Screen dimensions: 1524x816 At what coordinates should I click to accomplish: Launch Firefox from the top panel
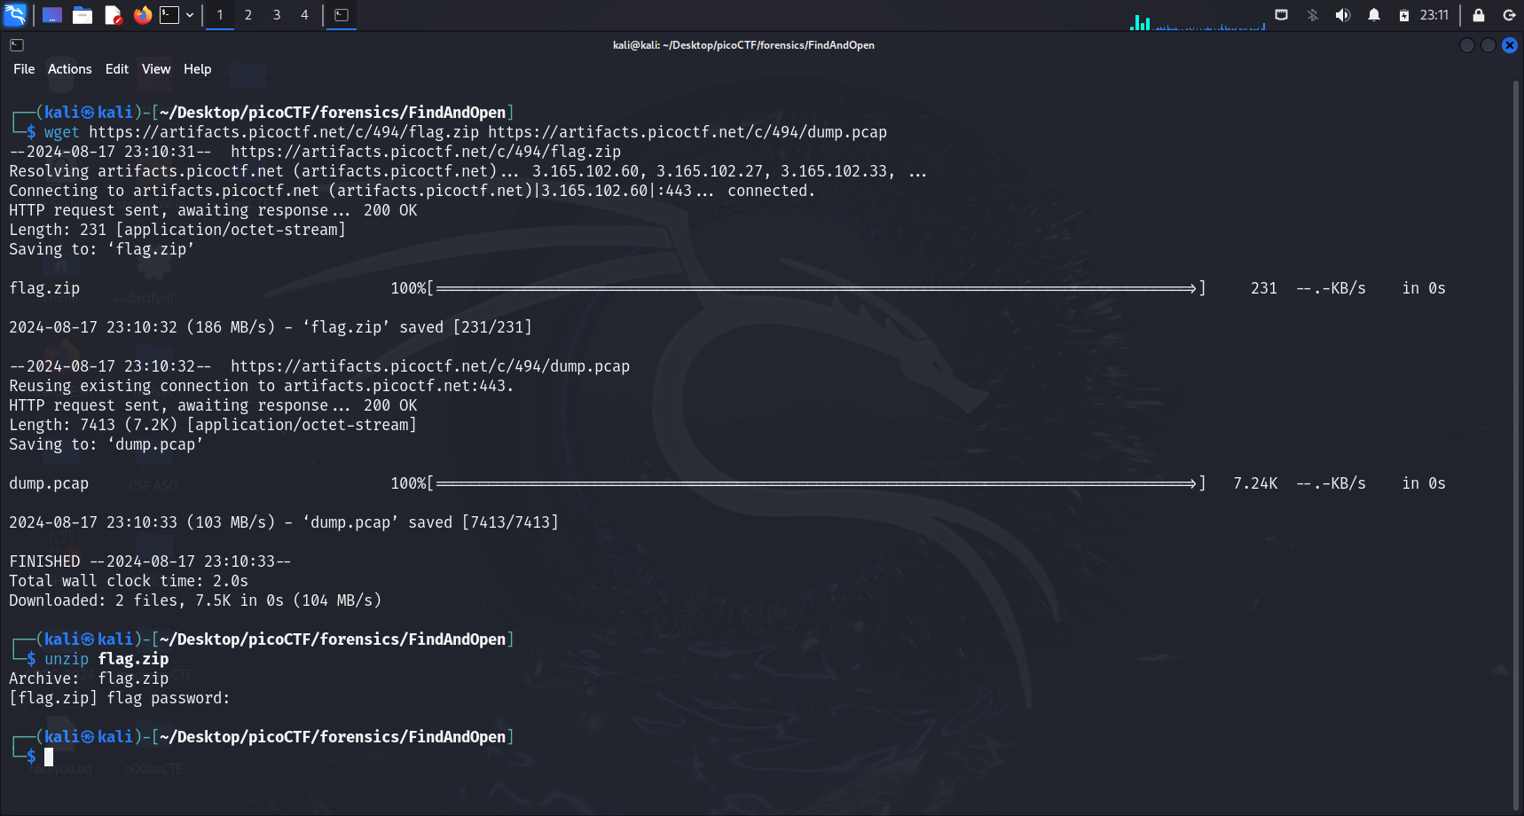(x=142, y=15)
